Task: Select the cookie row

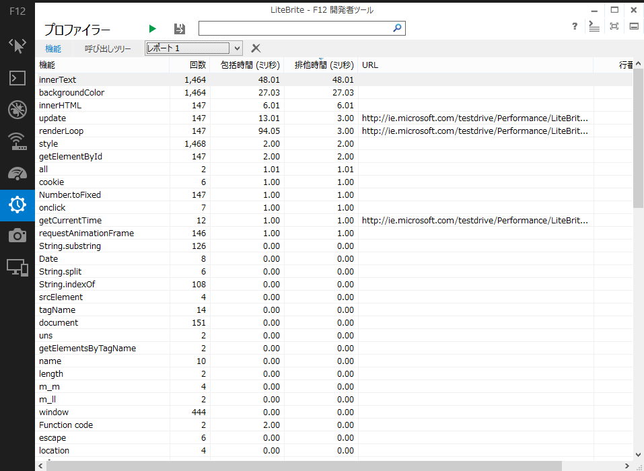Action: point(334,182)
